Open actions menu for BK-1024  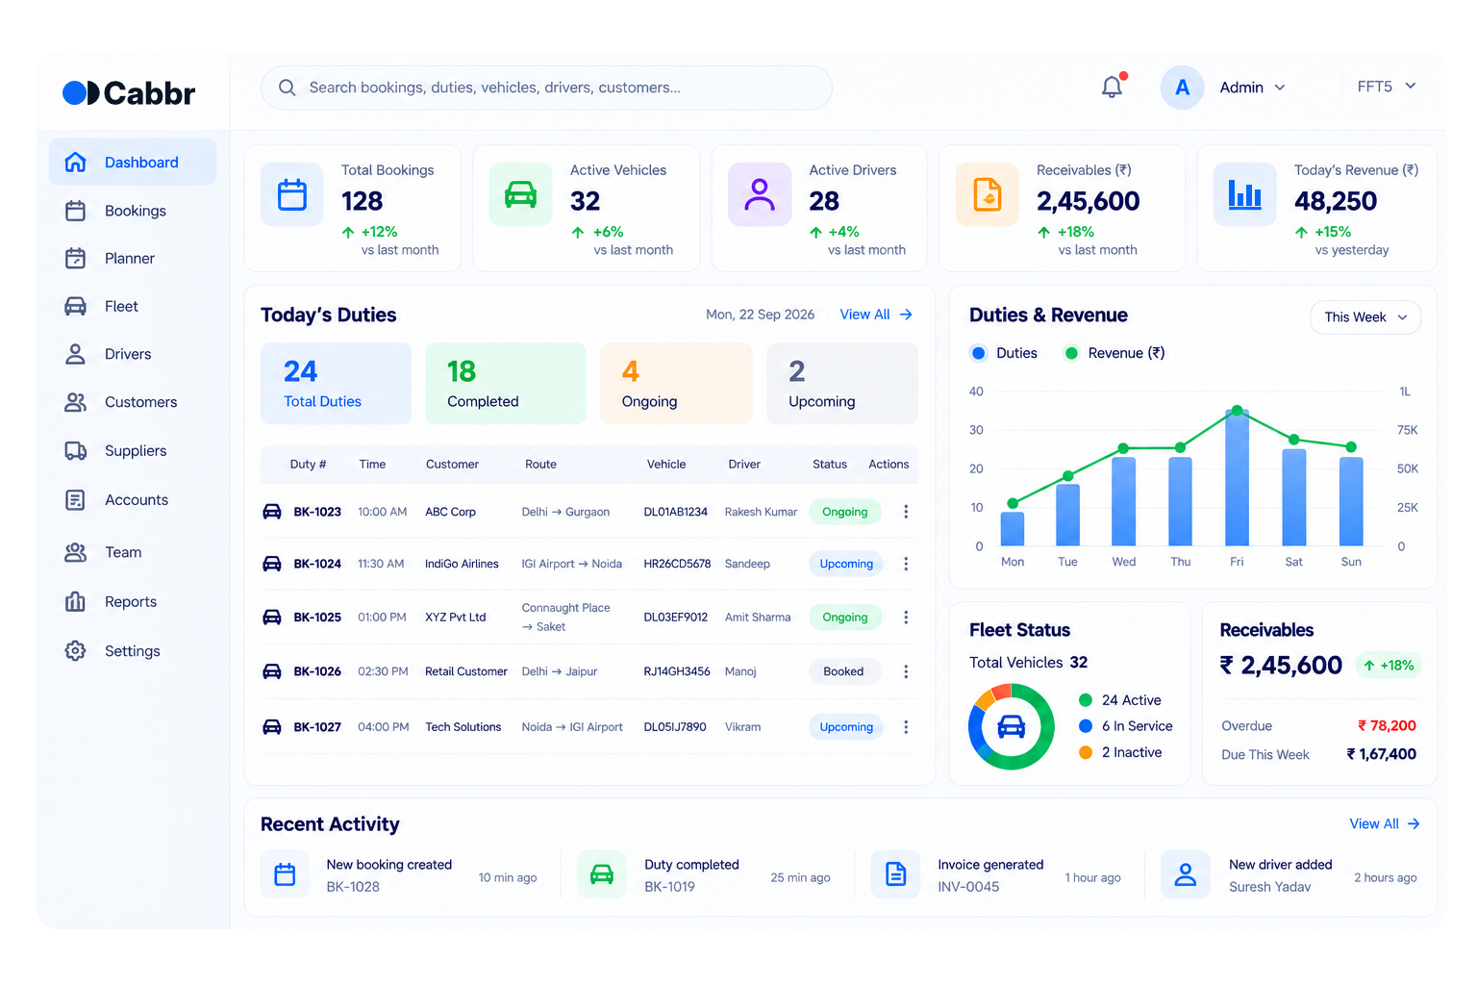906,564
